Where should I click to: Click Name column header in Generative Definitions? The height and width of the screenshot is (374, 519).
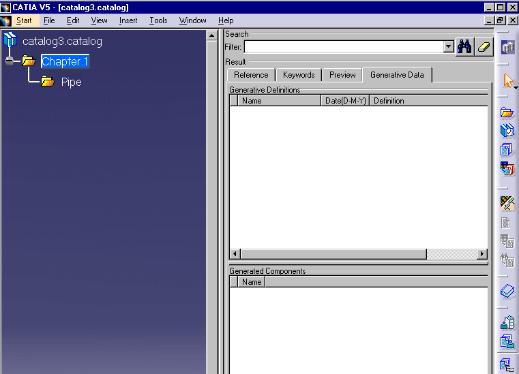click(279, 101)
